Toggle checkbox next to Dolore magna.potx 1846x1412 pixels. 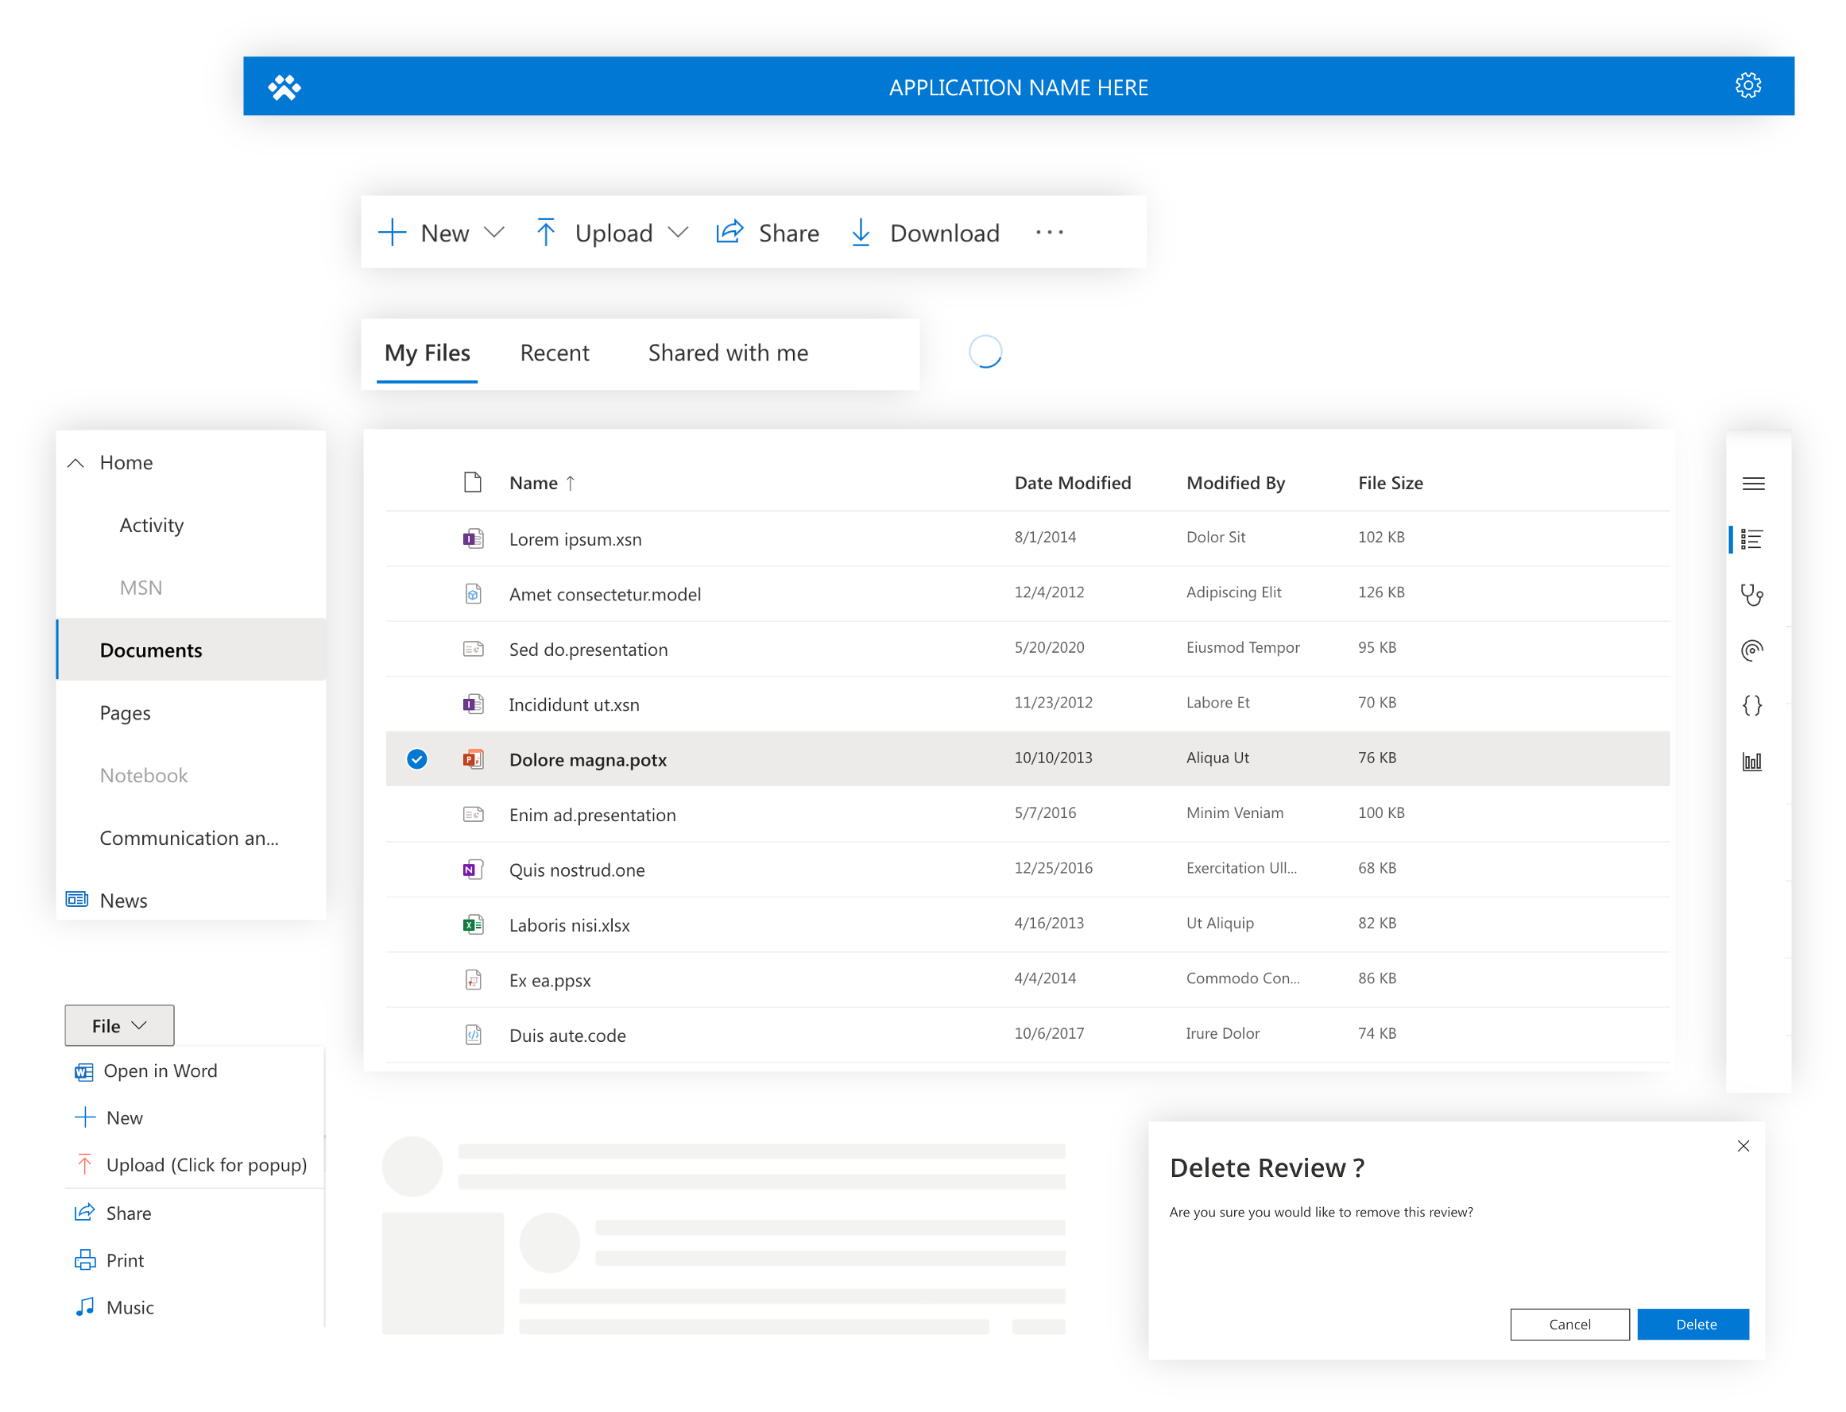(417, 758)
